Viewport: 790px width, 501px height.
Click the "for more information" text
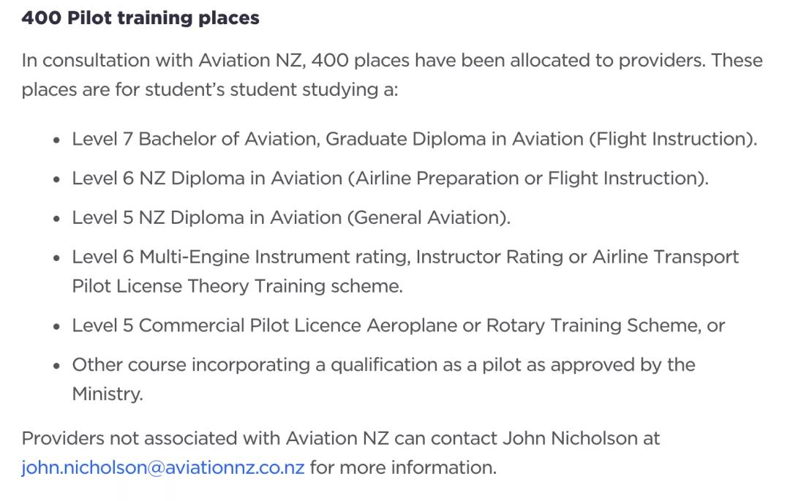tap(402, 468)
